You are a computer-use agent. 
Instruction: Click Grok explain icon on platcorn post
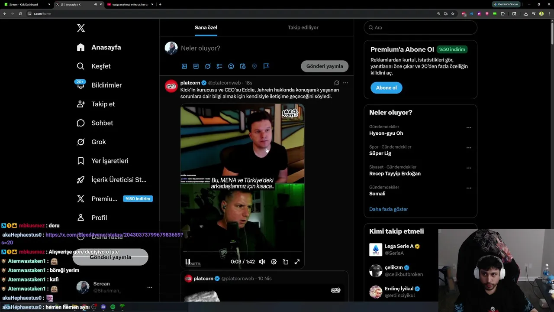pyautogui.click(x=336, y=83)
